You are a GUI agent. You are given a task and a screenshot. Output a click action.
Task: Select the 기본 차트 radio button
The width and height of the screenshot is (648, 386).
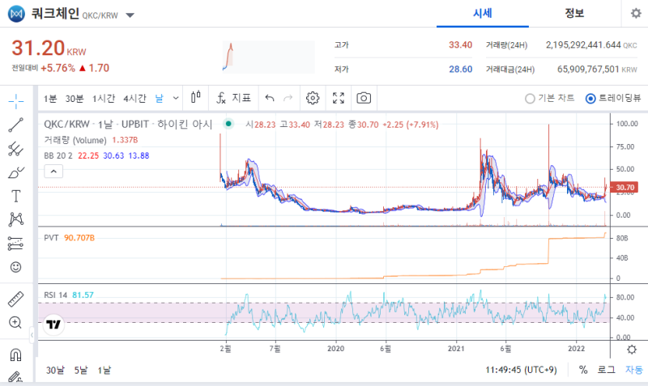point(530,99)
